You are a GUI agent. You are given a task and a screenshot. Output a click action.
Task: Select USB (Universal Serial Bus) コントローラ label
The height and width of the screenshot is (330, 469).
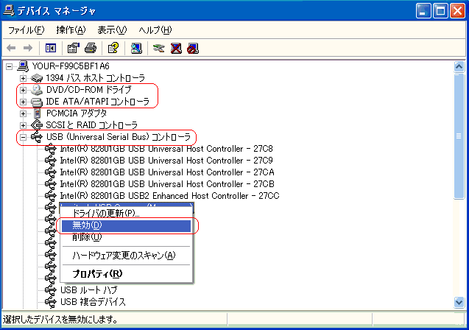click(119, 137)
